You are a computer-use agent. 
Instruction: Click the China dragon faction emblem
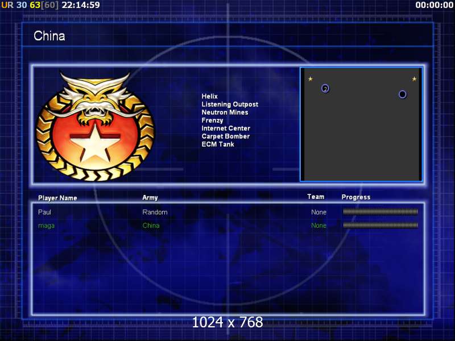pos(95,127)
